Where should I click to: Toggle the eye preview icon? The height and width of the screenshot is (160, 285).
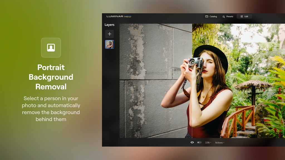[192, 142]
